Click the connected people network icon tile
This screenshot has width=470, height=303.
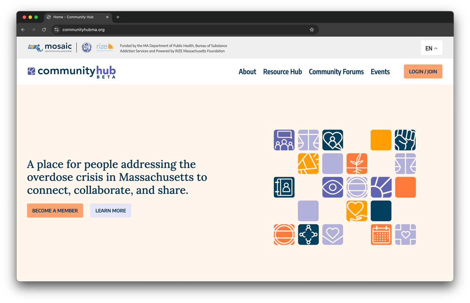click(308, 235)
